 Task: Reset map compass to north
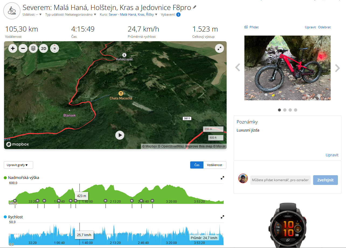tap(54, 49)
